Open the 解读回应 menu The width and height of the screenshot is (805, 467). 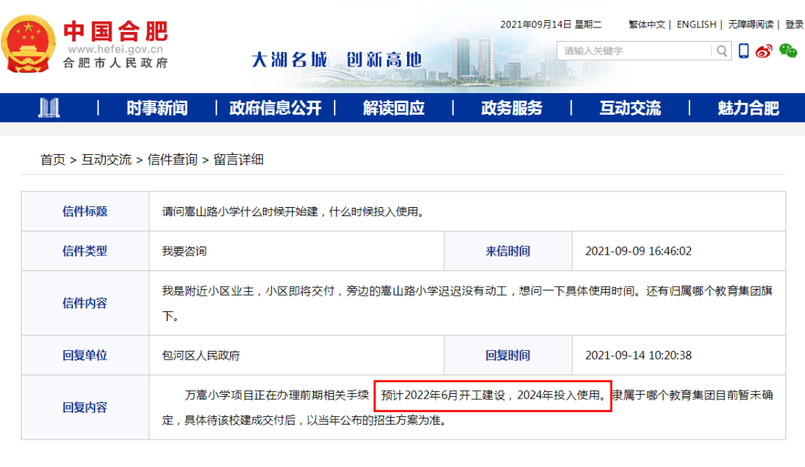[394, 108]
